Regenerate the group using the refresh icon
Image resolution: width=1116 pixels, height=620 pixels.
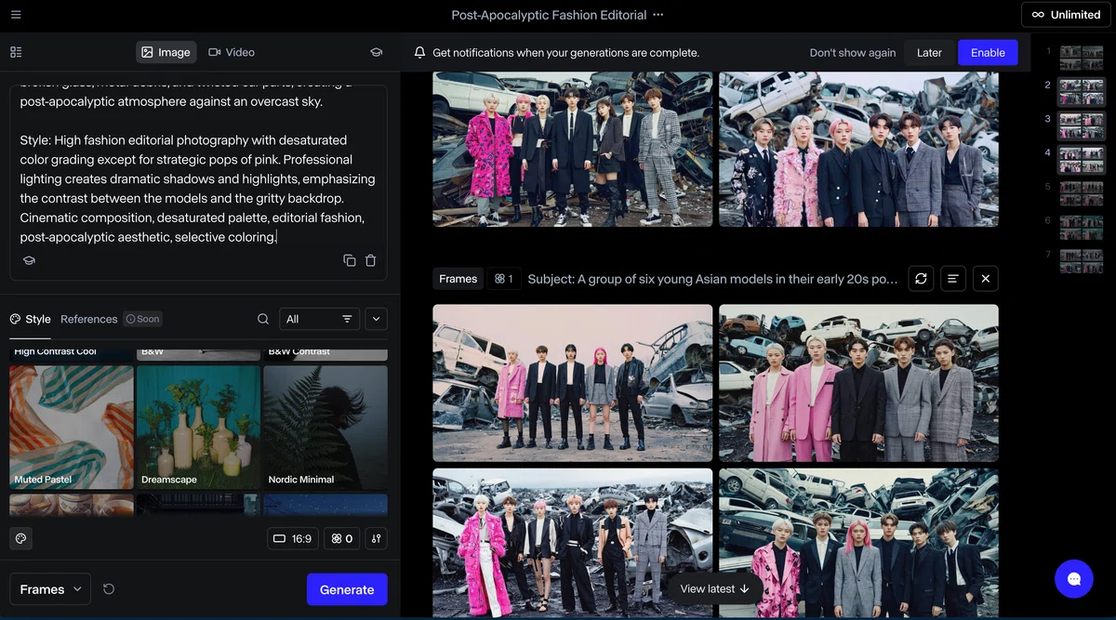pyautogui.click(x=921, y=278)
